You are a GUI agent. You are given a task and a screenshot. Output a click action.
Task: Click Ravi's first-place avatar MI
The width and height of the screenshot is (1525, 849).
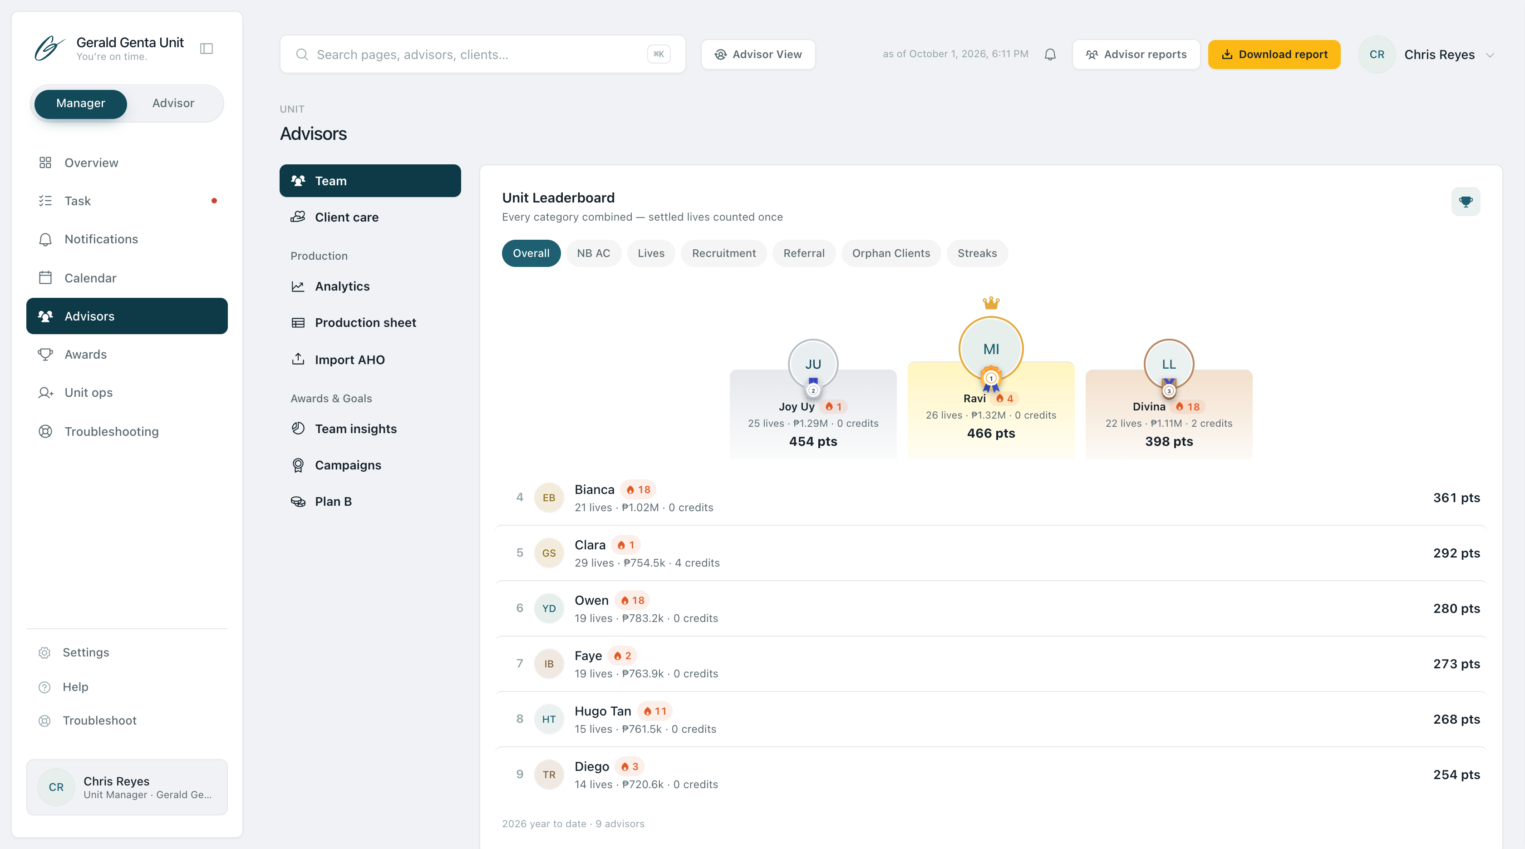[x=991, y=349]
